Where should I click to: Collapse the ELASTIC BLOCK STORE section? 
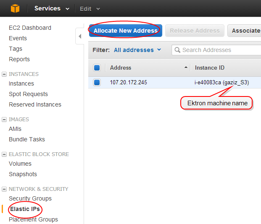tap(4, 154)
